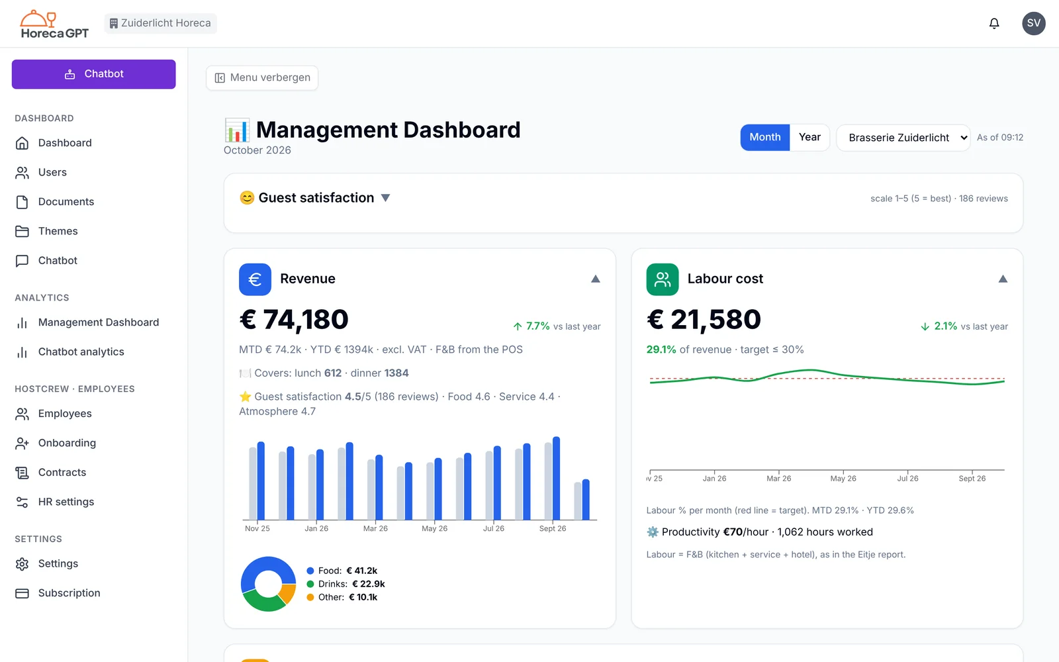Click the € 74,180 revenue figure
The height and width of the screenshot is (662, 1059).
point(294,320)
